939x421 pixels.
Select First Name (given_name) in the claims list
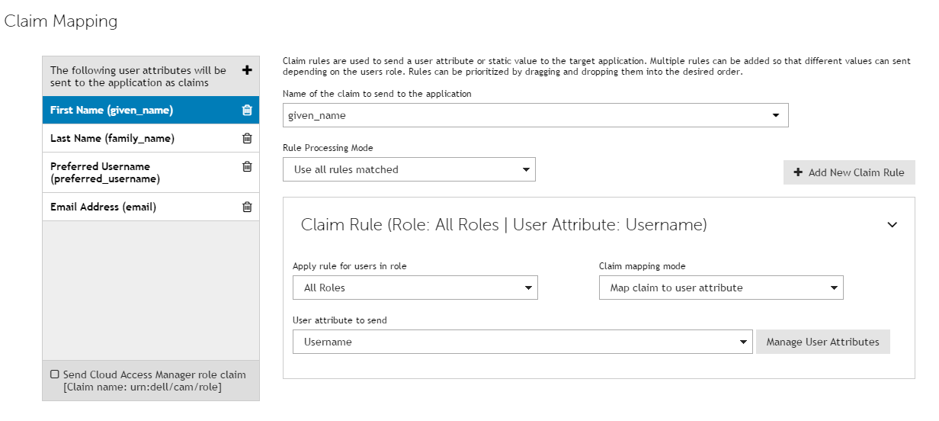pos(111,110)
